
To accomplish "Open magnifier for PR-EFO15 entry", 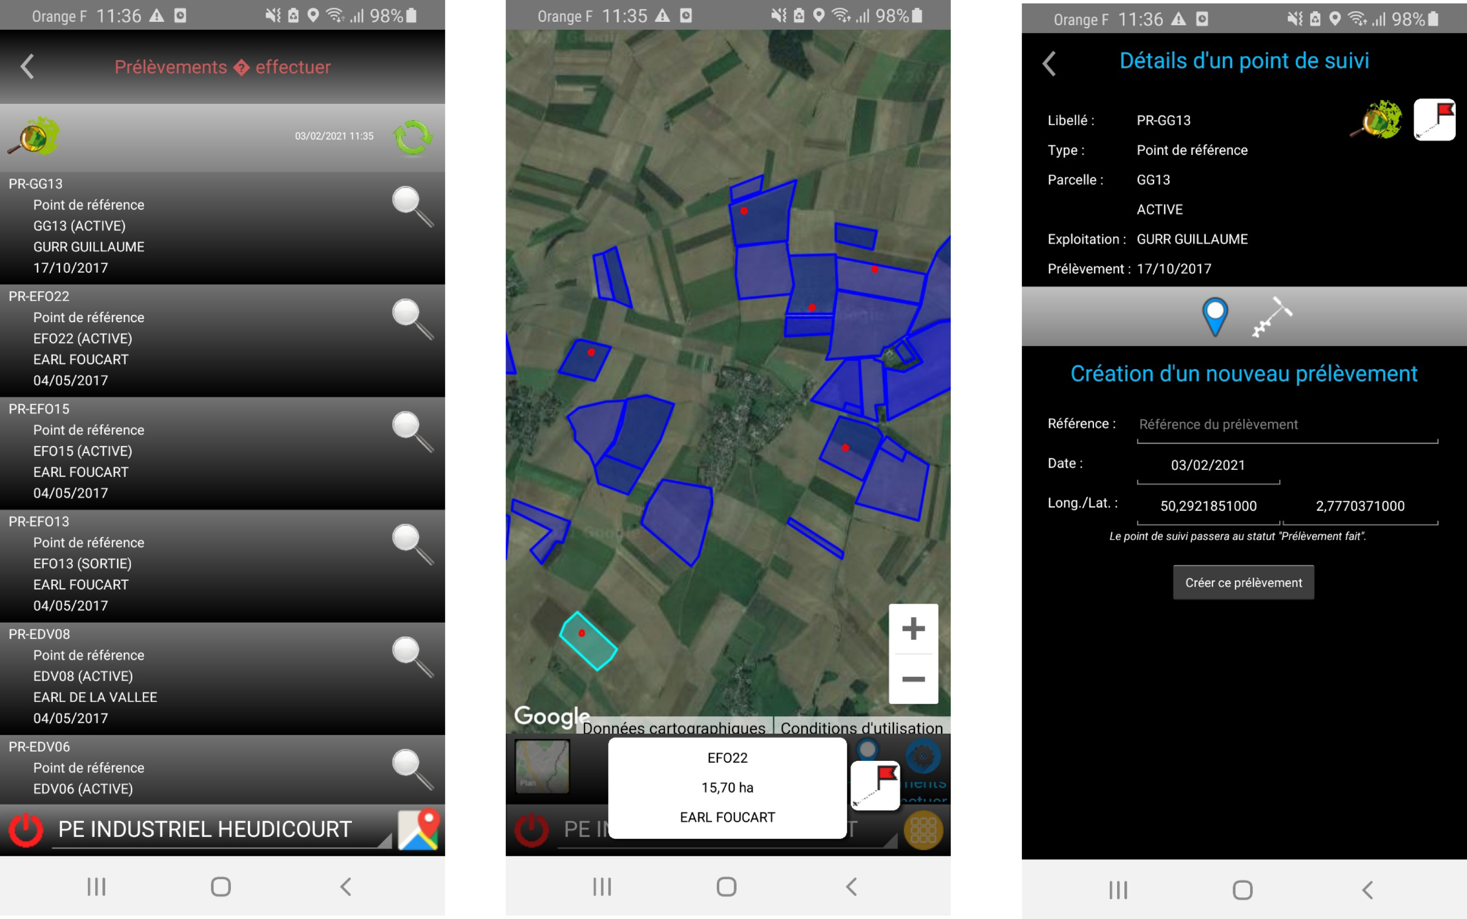I will (412, 431).
